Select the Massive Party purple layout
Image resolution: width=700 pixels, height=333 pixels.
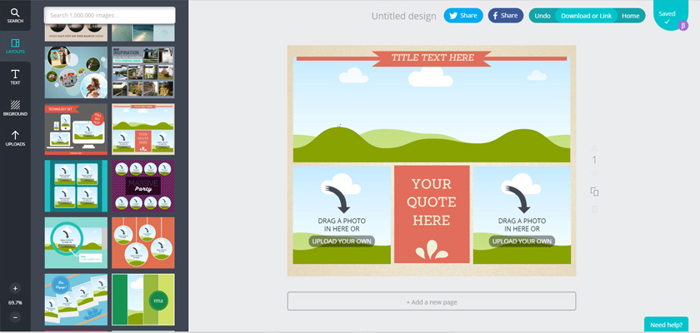[x=142, y=186]
